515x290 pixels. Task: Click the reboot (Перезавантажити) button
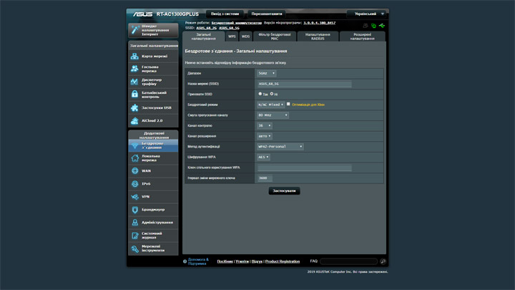(x=267, y=14)
